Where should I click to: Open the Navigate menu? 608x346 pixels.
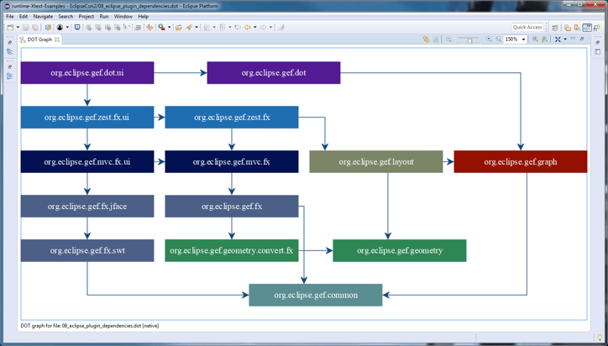pos(43,17)
